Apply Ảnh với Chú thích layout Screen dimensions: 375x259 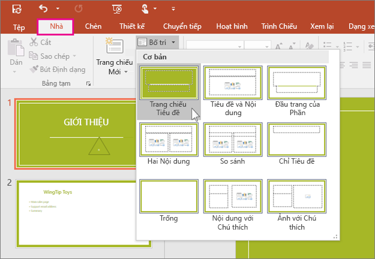click(x=297, y=205)
